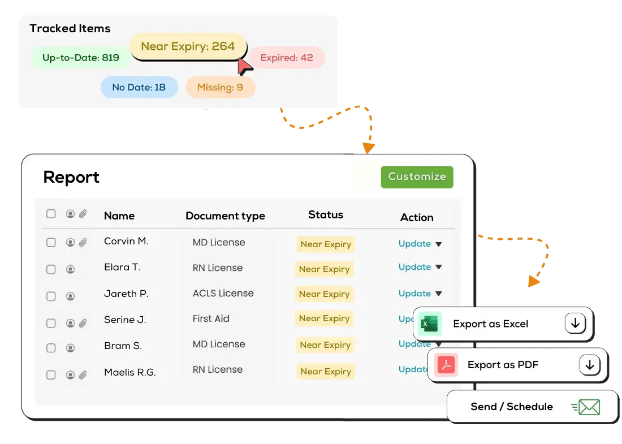
Task: Click the paperclip icon in the table header
Action: [83, 214]
